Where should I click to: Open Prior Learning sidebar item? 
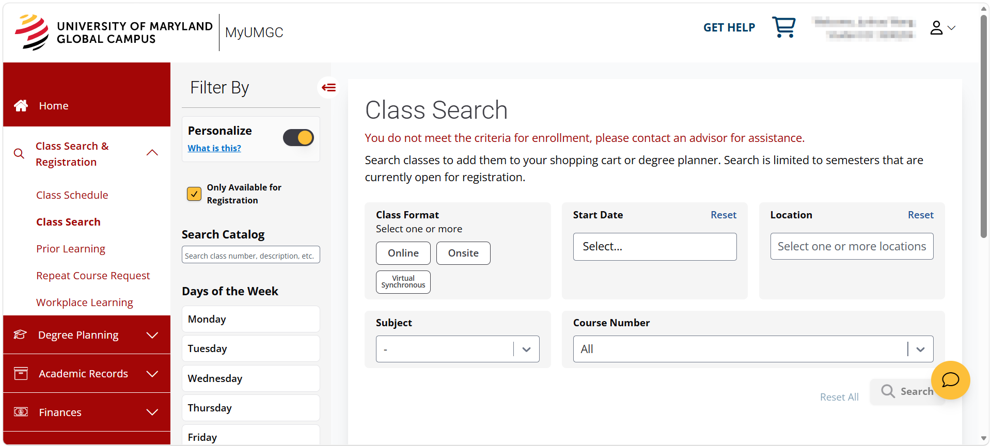tap(71, 249)
